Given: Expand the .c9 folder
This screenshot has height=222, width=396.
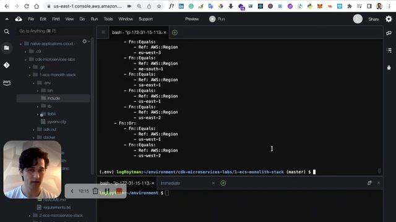Looking at the screenshot, I should coord(25,52).
